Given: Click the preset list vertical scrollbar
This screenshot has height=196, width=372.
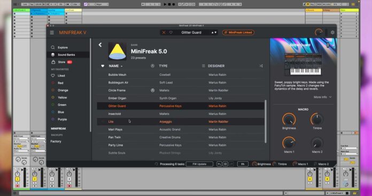Looking at the screenshot, I should 266,122.
